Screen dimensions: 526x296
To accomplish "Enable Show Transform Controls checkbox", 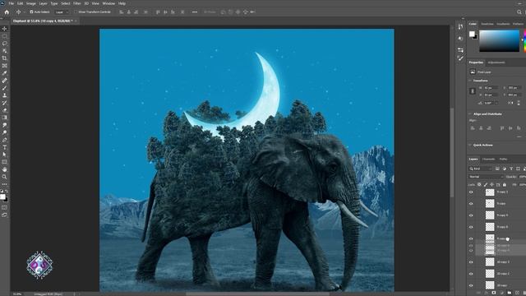I will 76,12.
